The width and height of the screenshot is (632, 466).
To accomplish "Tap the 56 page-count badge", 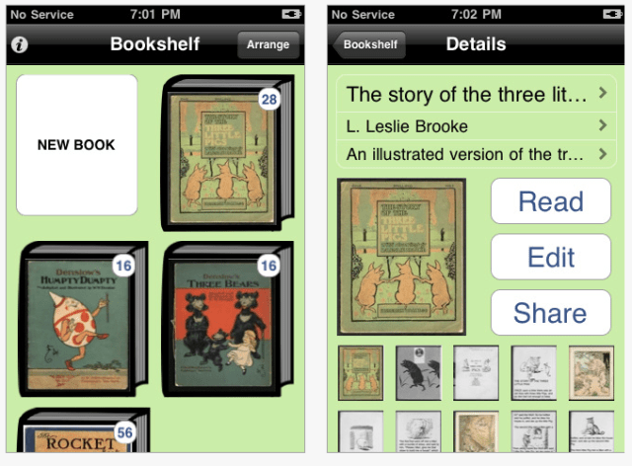I will (124, 432).
